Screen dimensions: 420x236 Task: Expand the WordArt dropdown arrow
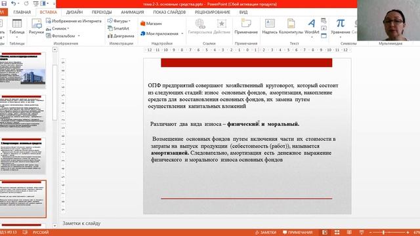[312, 37]
